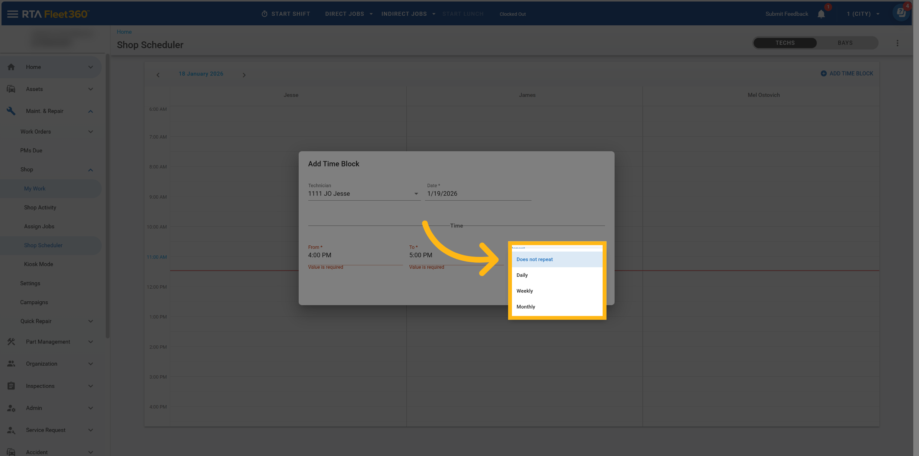
Task: Open the hamburger menu icon
Action: (12, 14)
